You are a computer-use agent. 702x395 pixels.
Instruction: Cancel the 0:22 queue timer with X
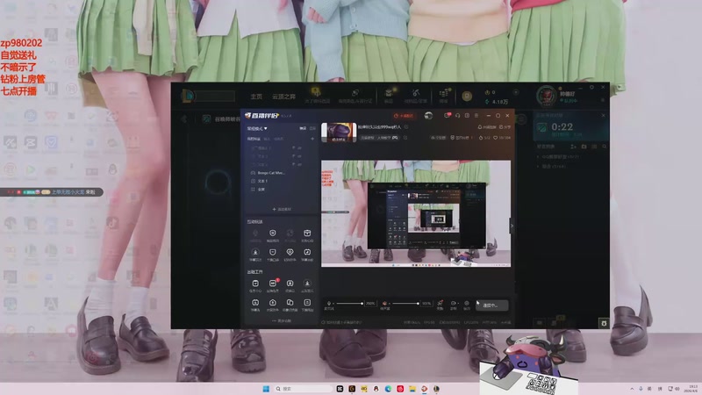(x=603, y=116)
